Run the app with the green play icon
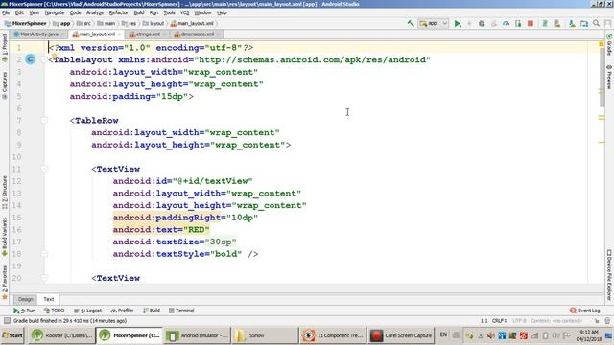The height and width of the screenshot is (345, 614). tap(458, 23)
